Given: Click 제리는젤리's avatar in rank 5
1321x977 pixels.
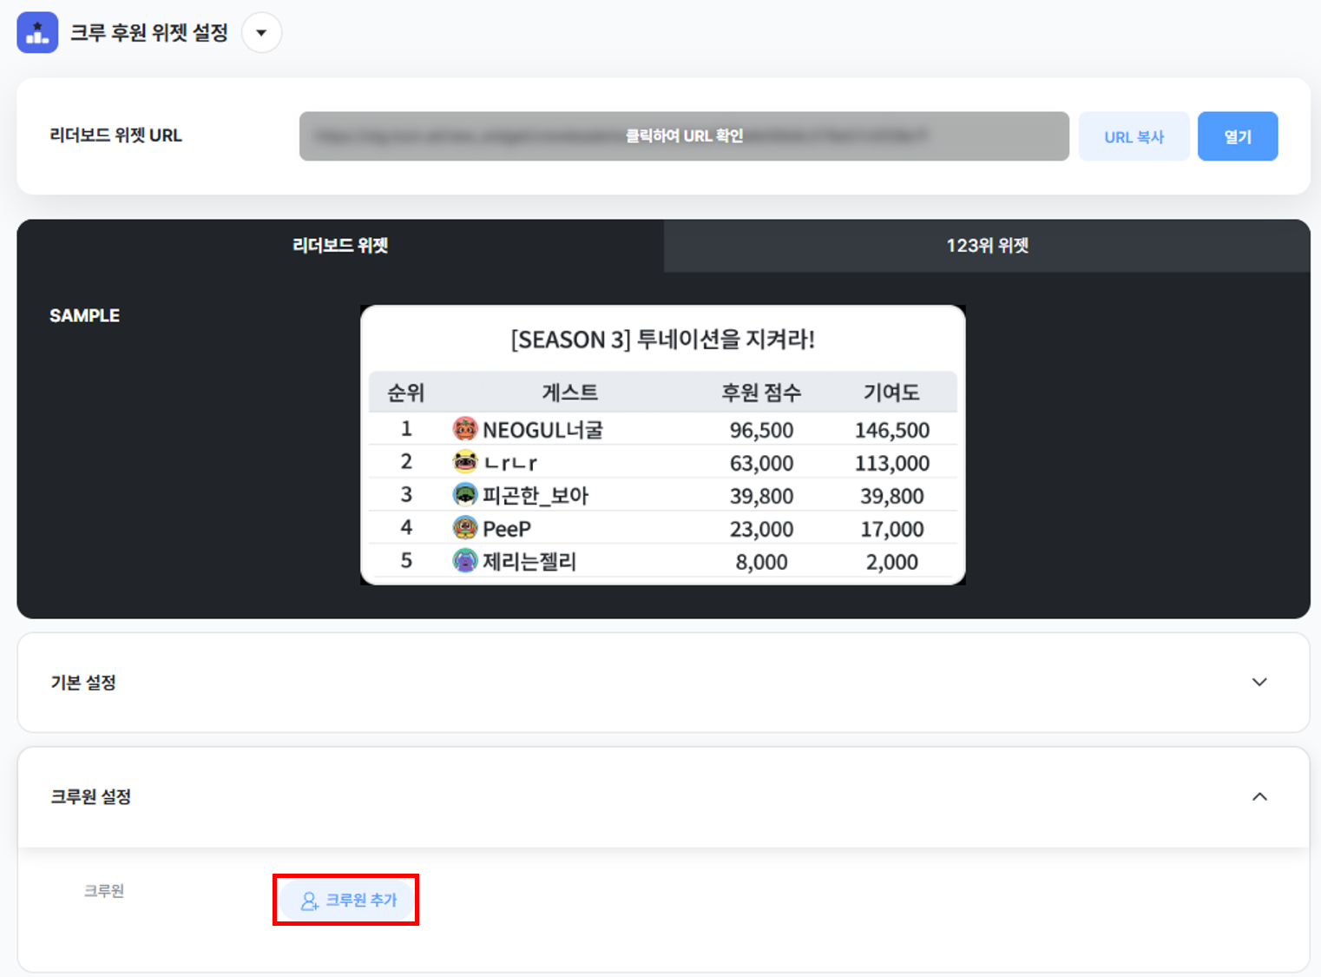Looking at the screenshot, I should pos(465,560).
